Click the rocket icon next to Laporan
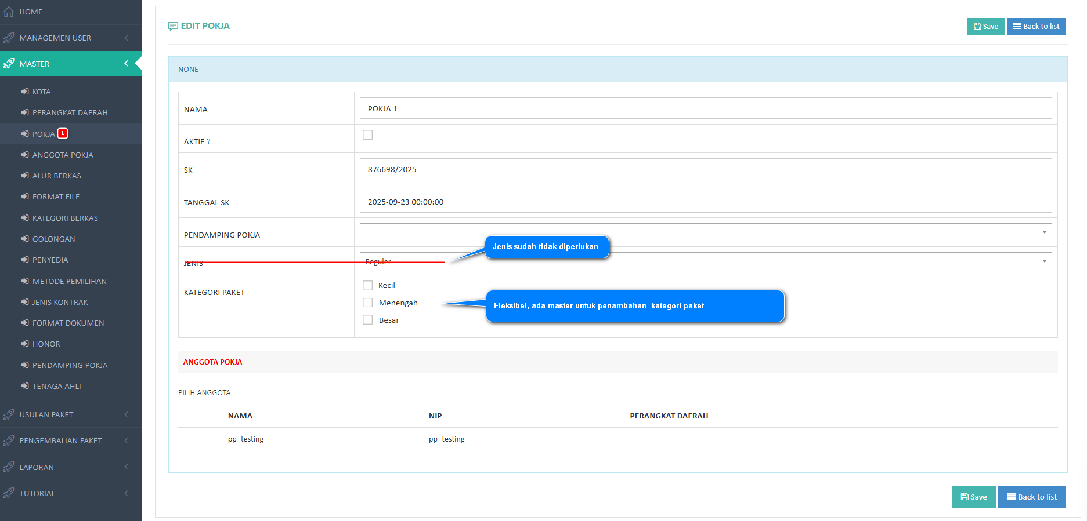The width and height of the screenshot is (1087, 521). coord(9,467)
